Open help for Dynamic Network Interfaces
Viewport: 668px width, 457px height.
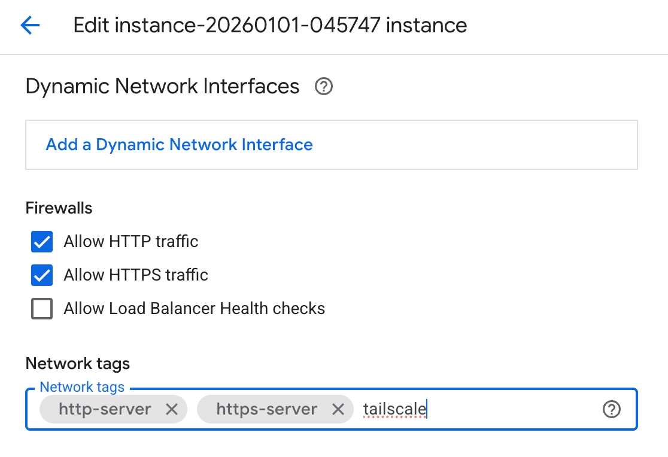(x=324, y=87)
